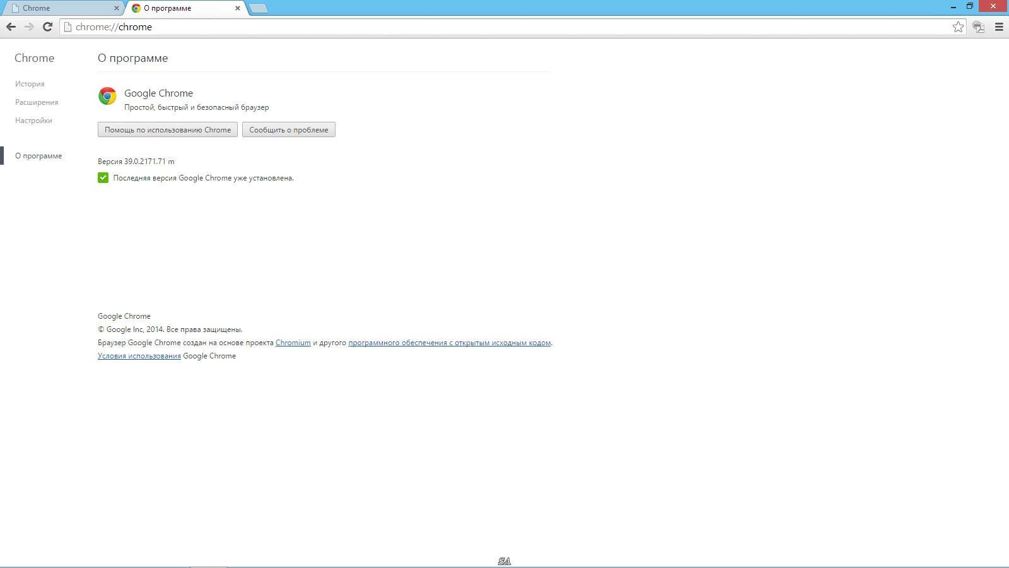This screenshot has height=568, width=1009.
Task: Click Помощь по использованию Chrome button
Action: point(168,129)
